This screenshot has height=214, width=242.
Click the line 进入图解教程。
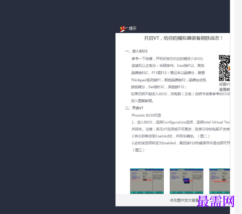click(142, 101)
